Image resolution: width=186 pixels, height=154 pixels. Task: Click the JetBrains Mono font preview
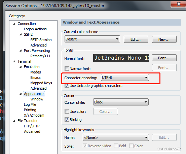pyautogui.click(x=121, y=58)
